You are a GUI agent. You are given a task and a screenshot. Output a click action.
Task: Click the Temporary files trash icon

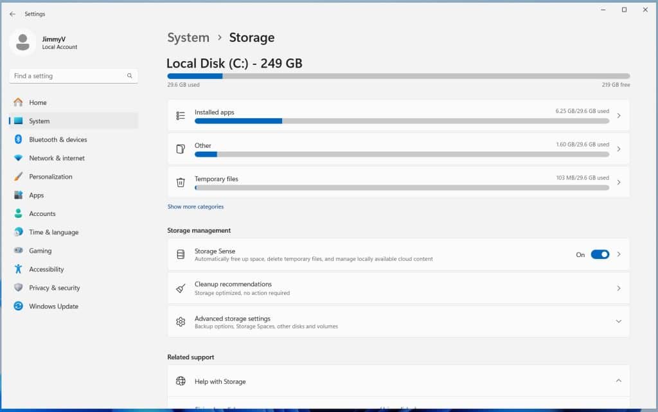181,183
